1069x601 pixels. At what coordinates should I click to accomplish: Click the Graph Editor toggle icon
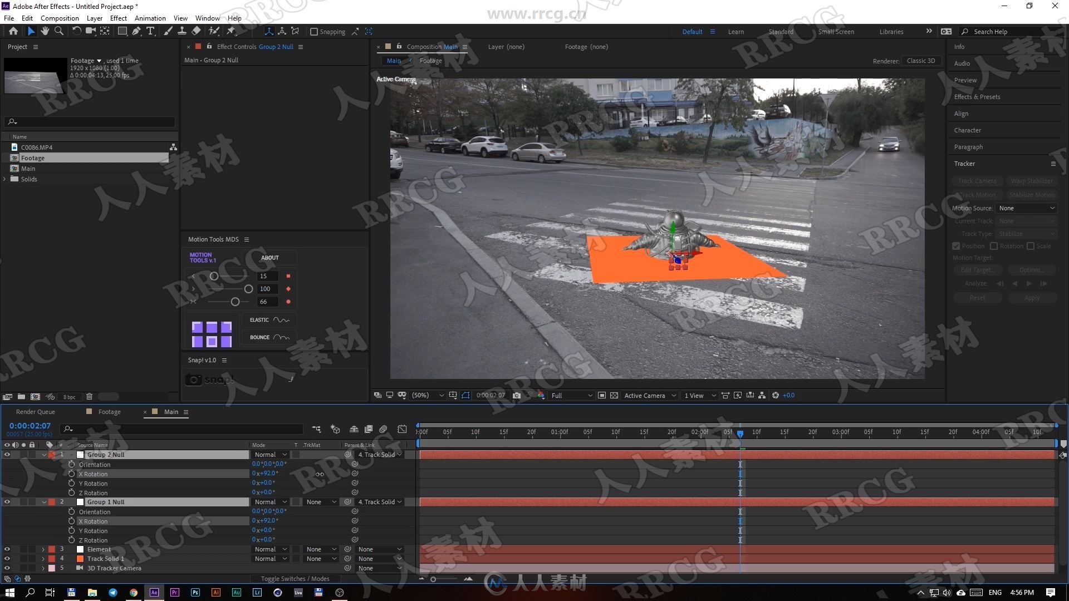coord(403,428)
